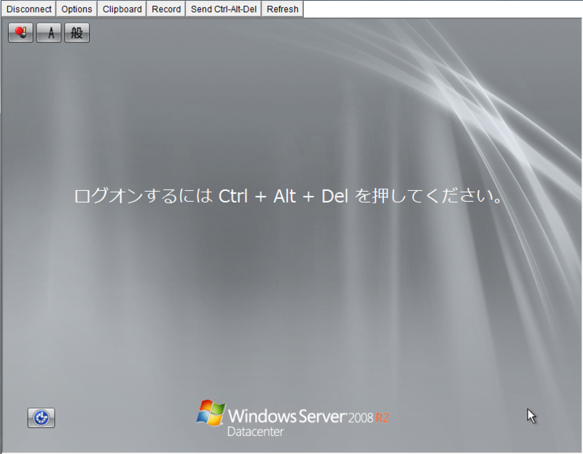
Task: Click the IME conversion mode 般 icon
Action: (x=77, y=33)
